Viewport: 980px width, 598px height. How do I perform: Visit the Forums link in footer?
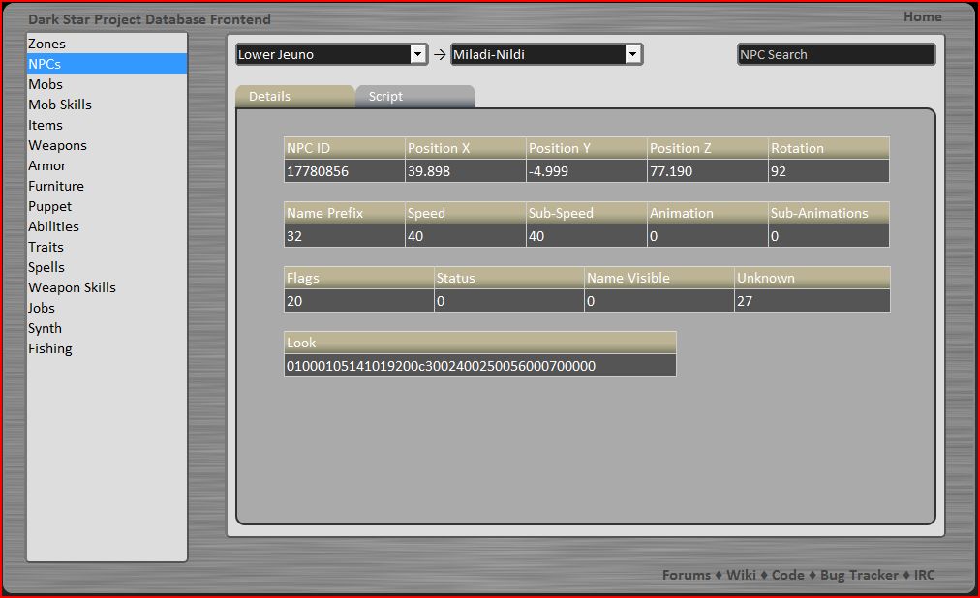[x=686, y=575]
